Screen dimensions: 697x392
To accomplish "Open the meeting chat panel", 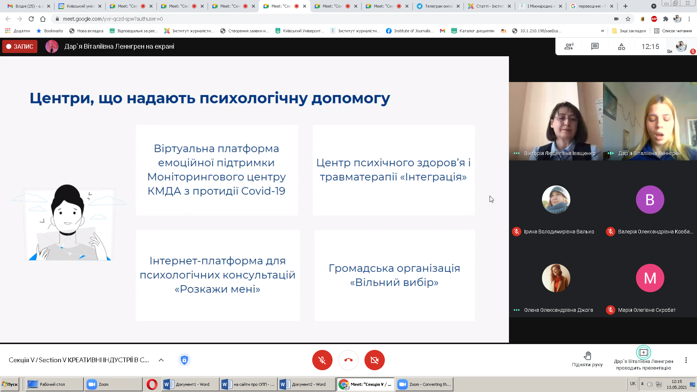I will point(595,46).
